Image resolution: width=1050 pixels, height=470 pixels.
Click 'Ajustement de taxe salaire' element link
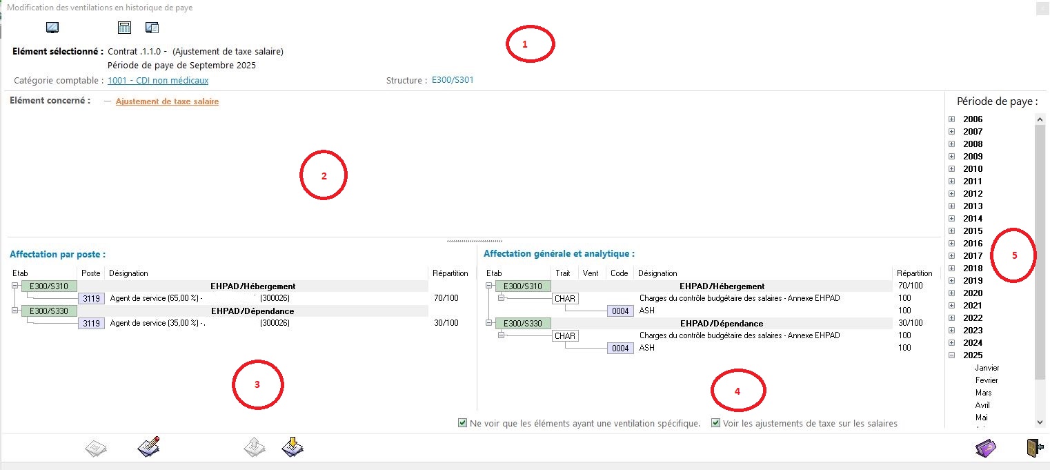167,101
